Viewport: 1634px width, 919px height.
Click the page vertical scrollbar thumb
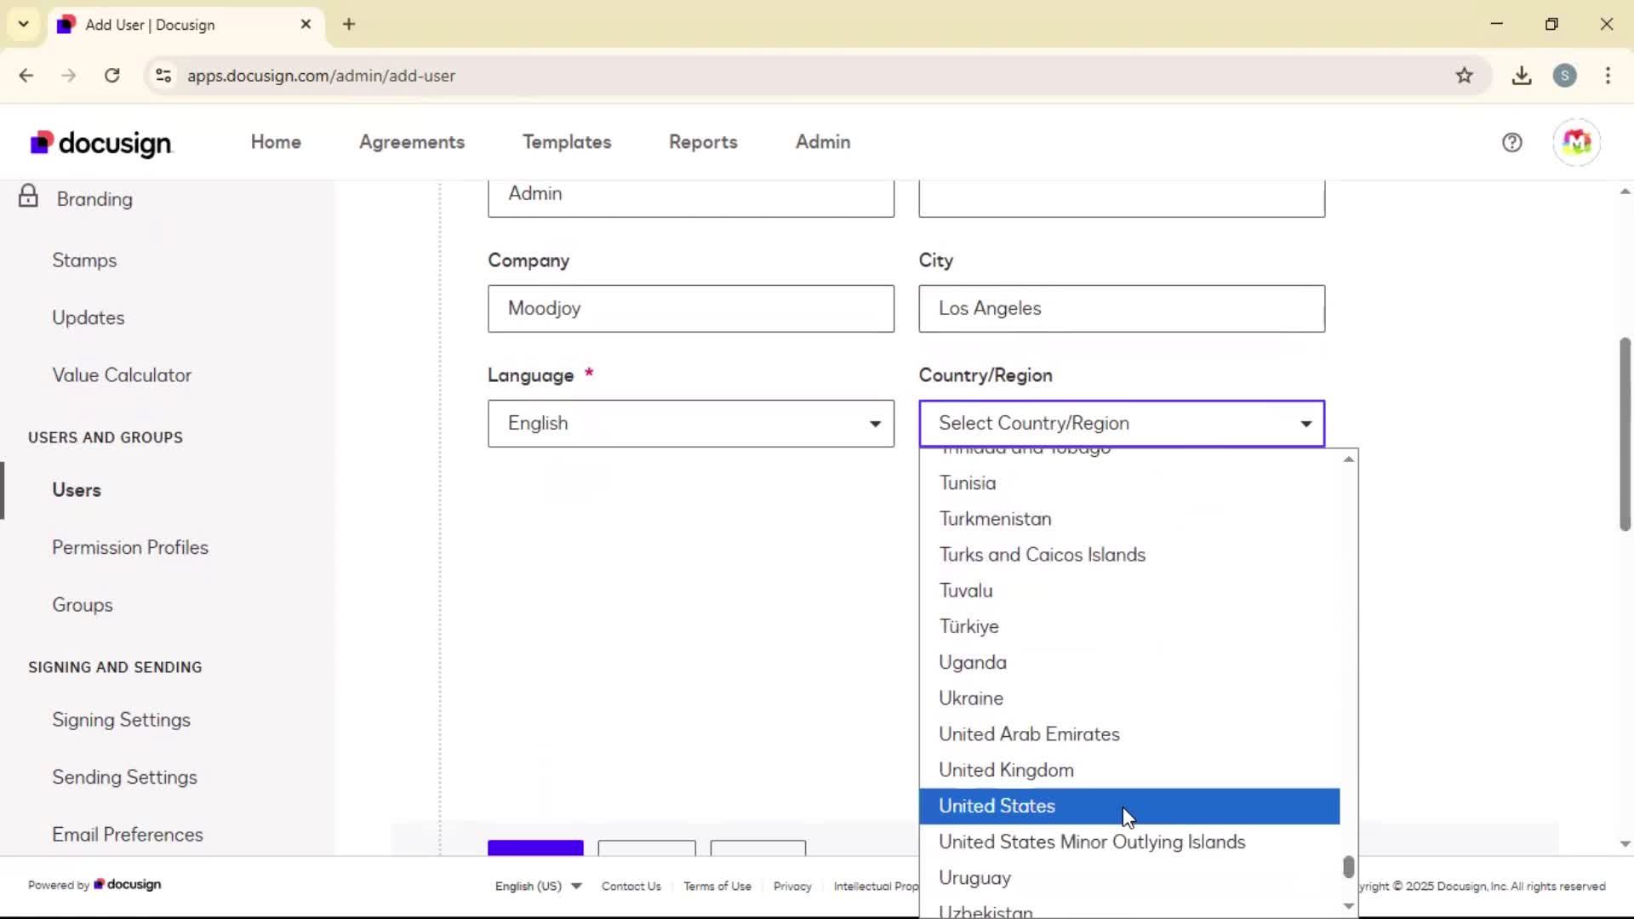pos(1625,434)
